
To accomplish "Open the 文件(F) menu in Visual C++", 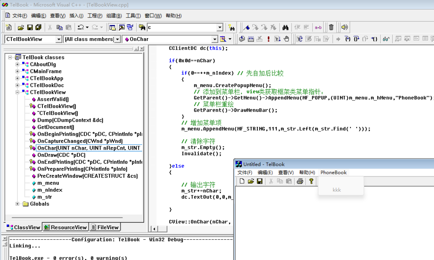I will [x=20, y=16].
